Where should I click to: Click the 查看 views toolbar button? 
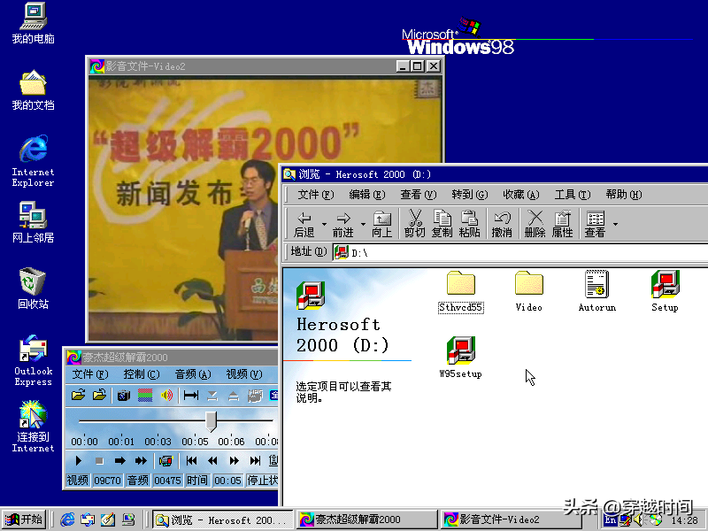coord(595,225)
